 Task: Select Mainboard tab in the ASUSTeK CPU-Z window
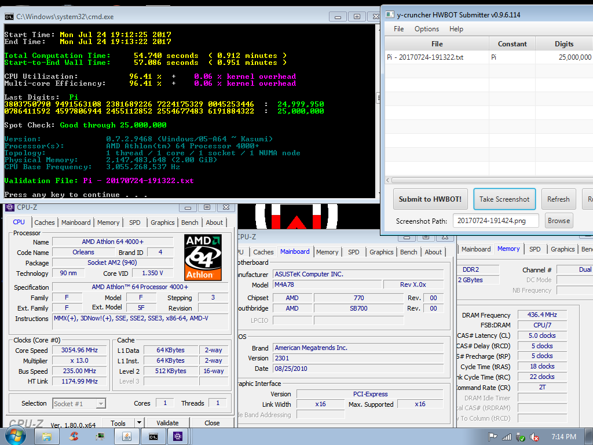point(295,251)
